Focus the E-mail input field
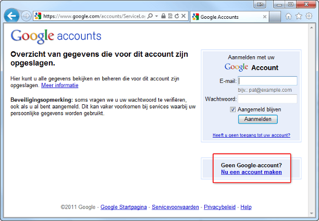 pyautogui.click(x=267, y=81)
